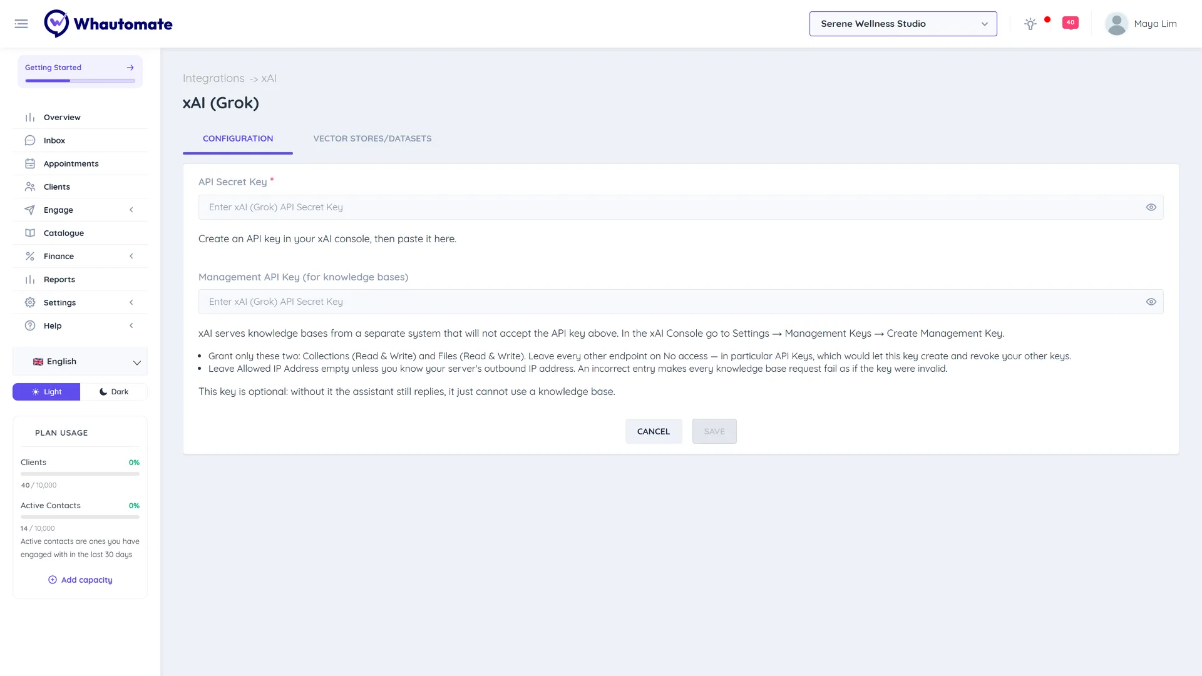Go to Integrations breadcrumb link
This screenshot has width=1202, height=676.
[213, 78]
